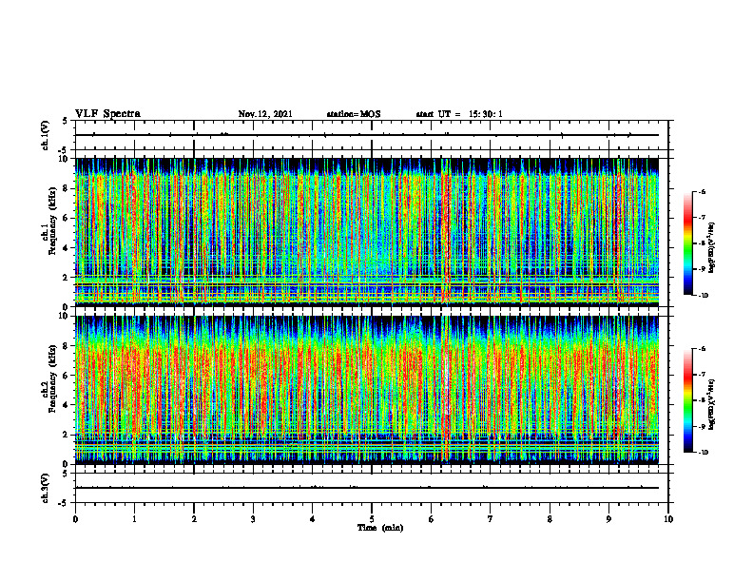Click time axis tick label "1"
Screen dimensions: 753x582
coord(134,519)
